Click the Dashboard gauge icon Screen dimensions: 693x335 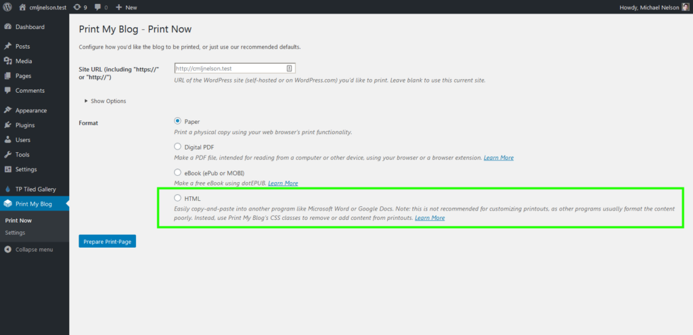pyautogui.click(x=7, y=27)
